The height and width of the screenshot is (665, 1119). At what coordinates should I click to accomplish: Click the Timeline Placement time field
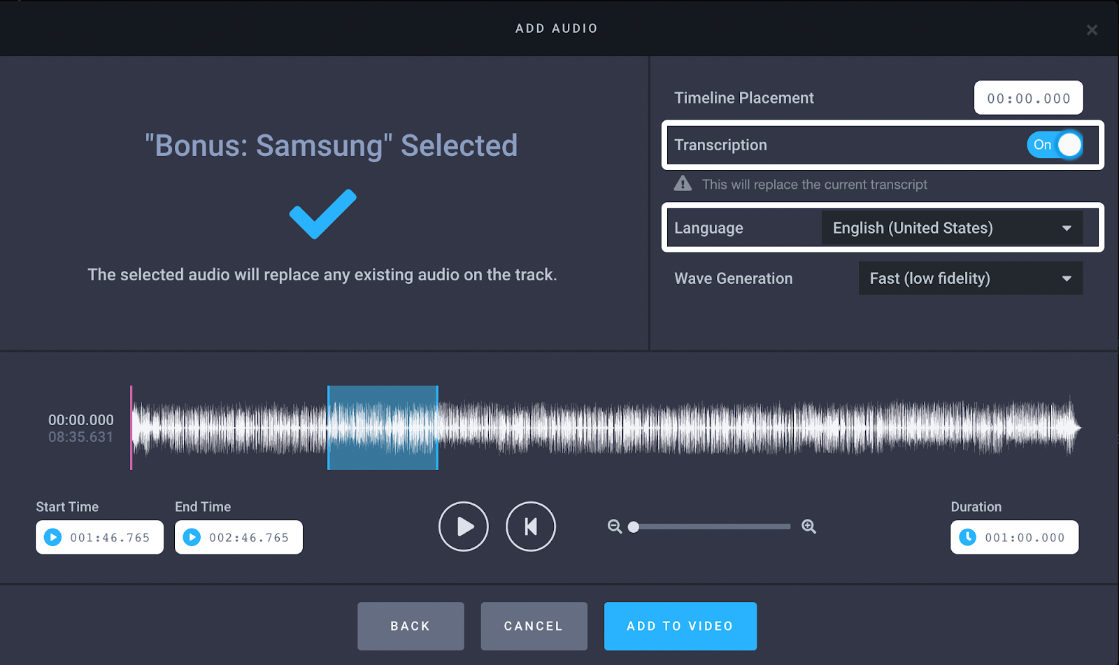(1028, 98)
